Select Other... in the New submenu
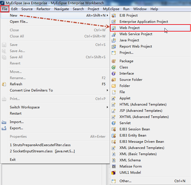191x185 pixels. (150, 181)
